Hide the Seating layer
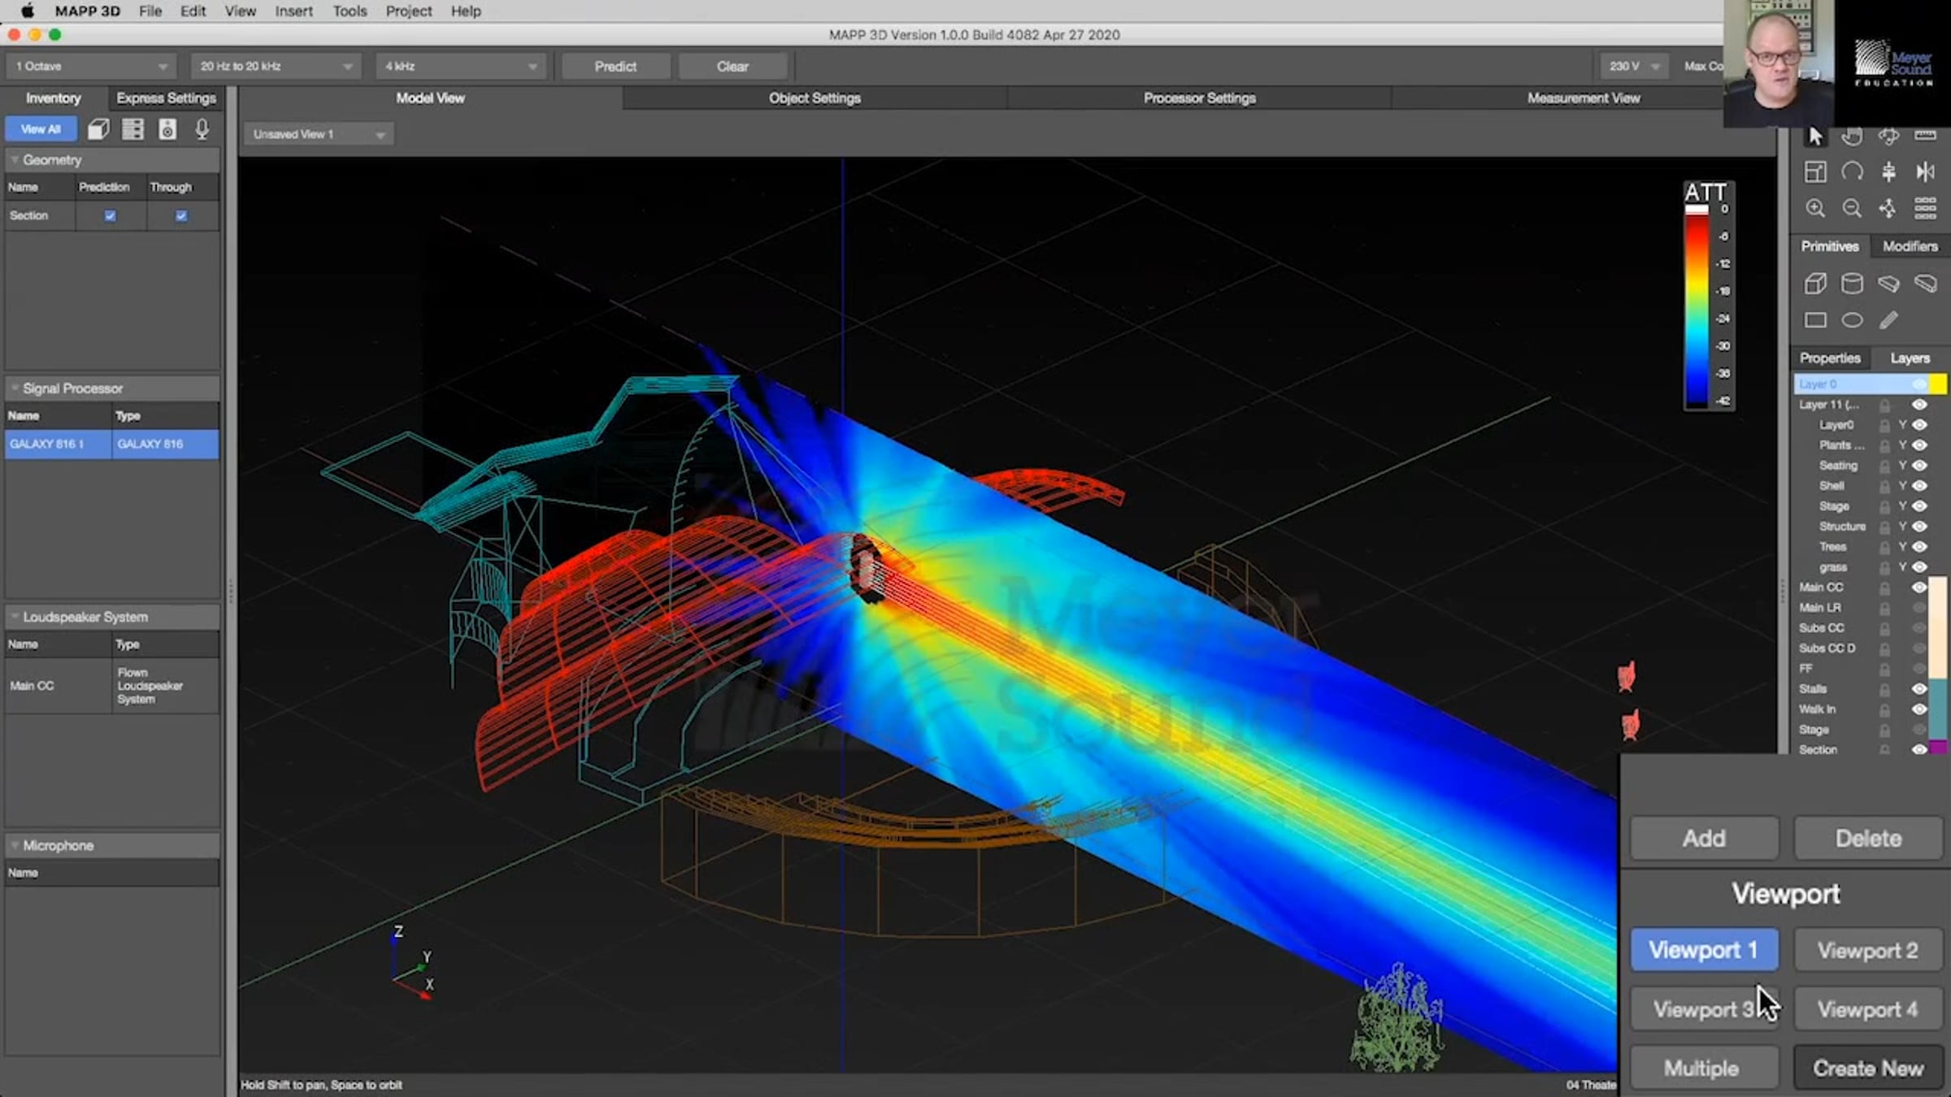Image resolution: width=1951 pixels, height=1097 pixels. 1919,466
